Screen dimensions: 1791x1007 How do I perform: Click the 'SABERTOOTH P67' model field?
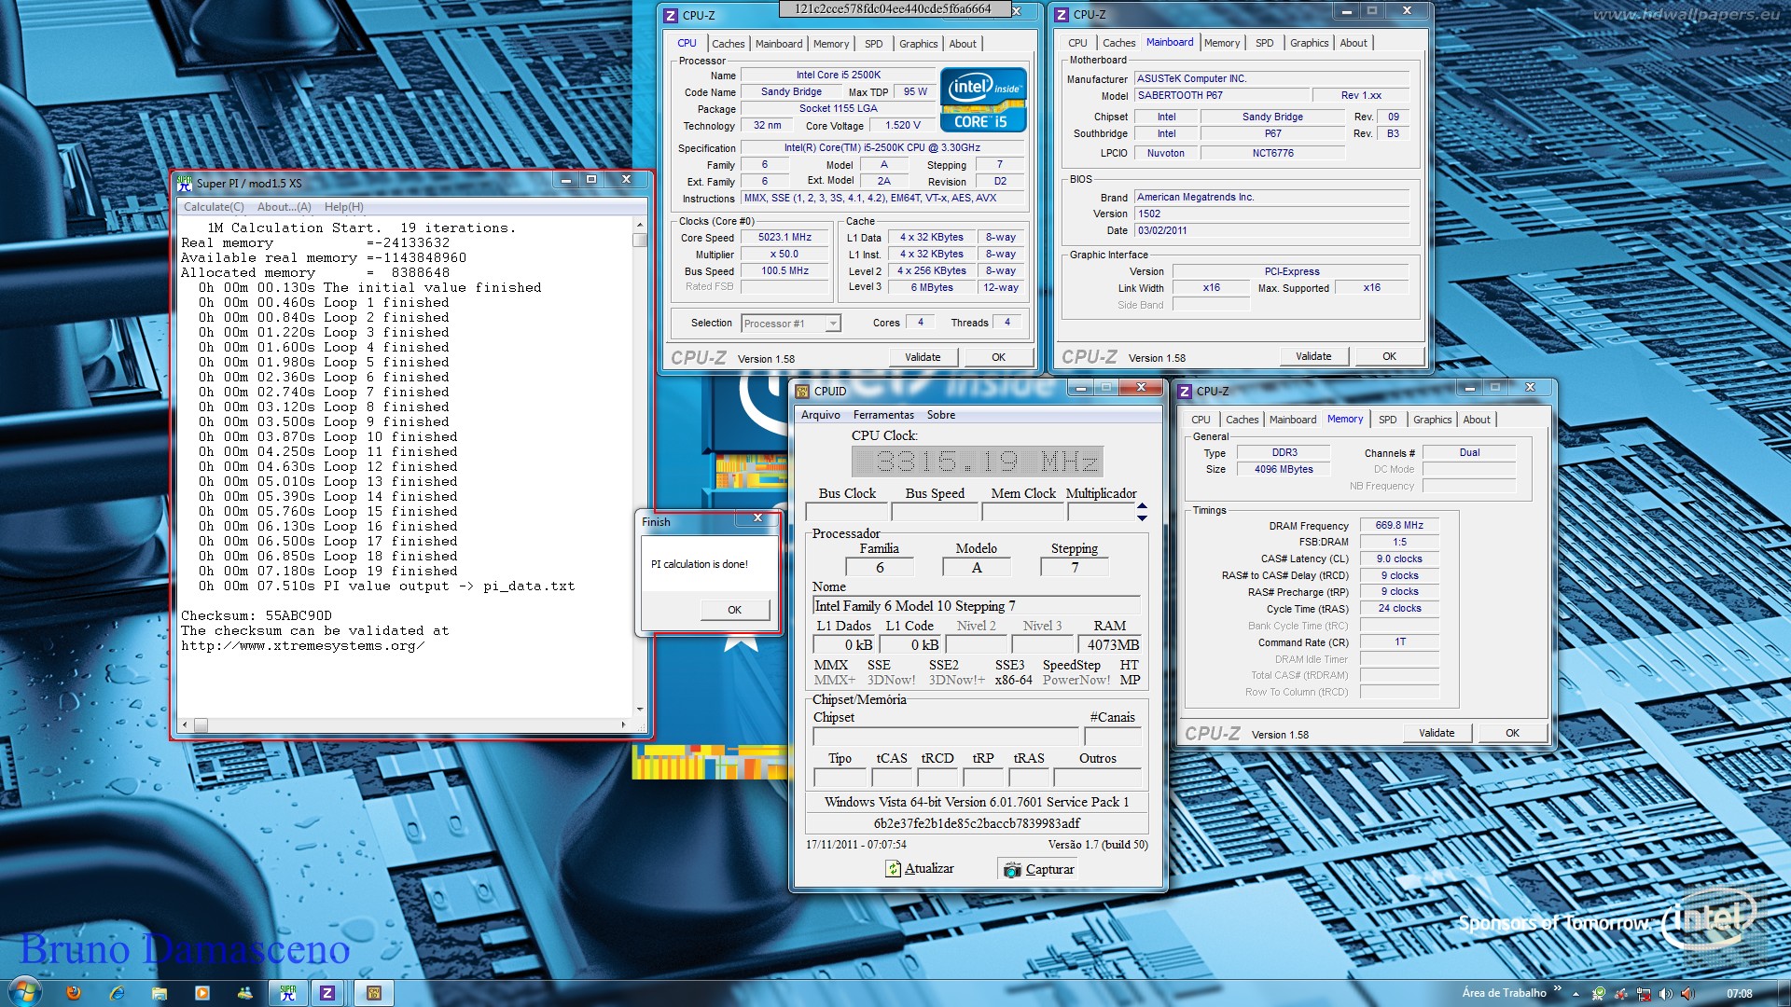coord(1221,96)
